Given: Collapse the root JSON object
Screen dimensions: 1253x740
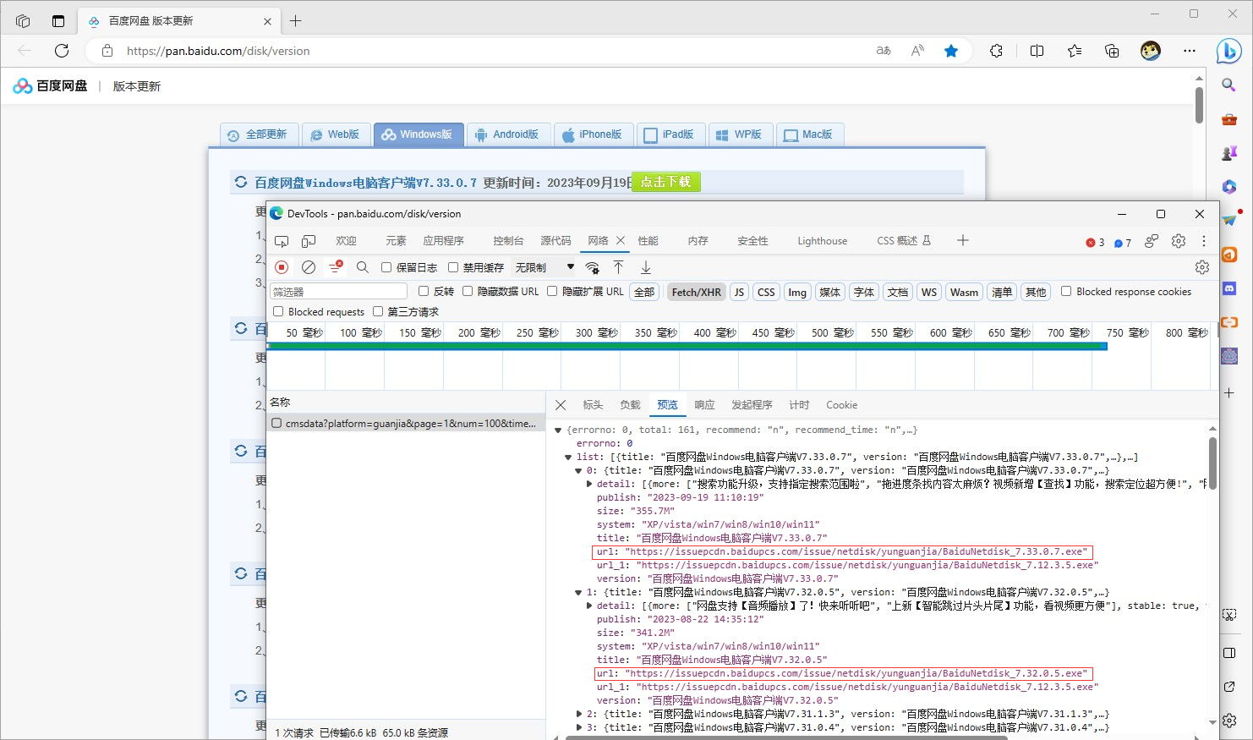Looking at the screenshot, I should point(558,430).
